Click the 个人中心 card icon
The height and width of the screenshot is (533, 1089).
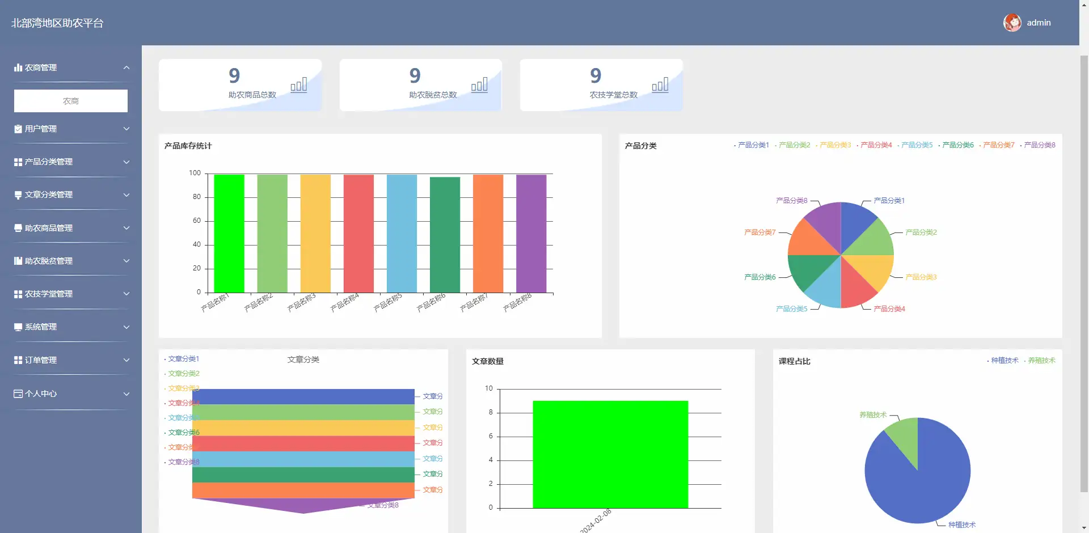tap(18, 394)
